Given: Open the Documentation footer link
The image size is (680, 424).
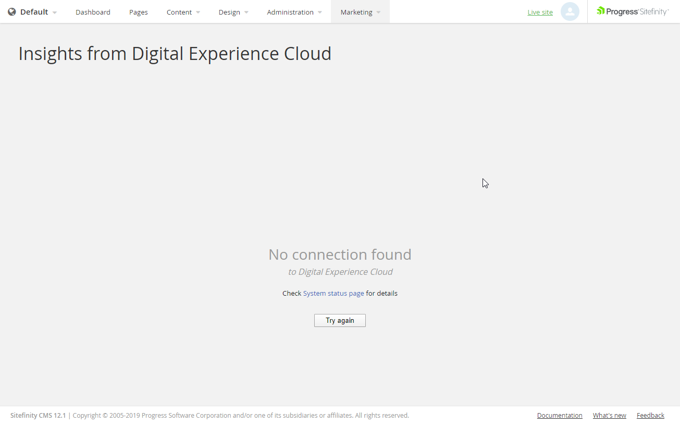Looking at the screenshot, I should point(560,416).
